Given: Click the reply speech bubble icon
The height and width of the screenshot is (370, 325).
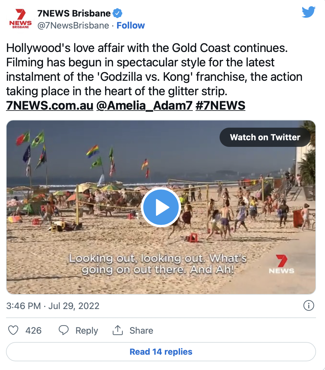Looking at the screenshot, I should pyautogui.click(x=64, y=330).
